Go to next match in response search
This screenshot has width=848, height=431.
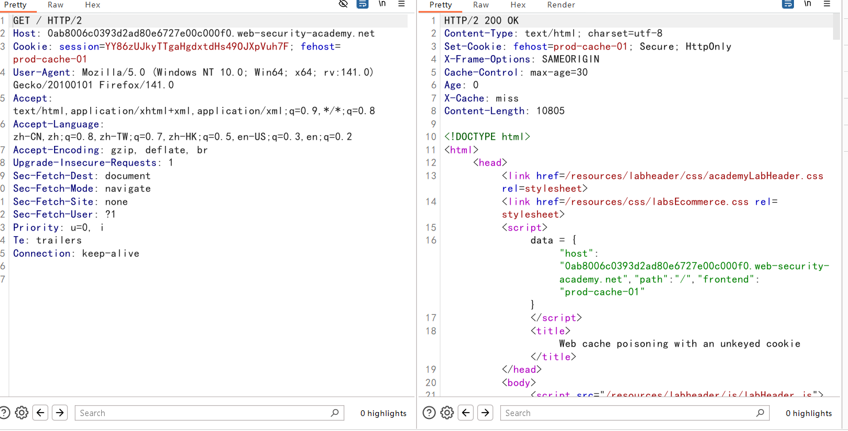pyautogui.click(x=485, y=413)
